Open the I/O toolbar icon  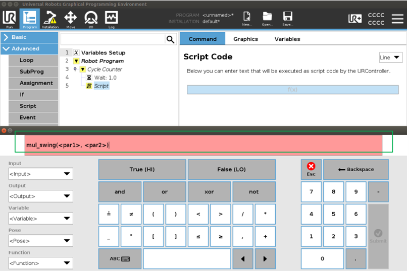(x=91, y=19)
